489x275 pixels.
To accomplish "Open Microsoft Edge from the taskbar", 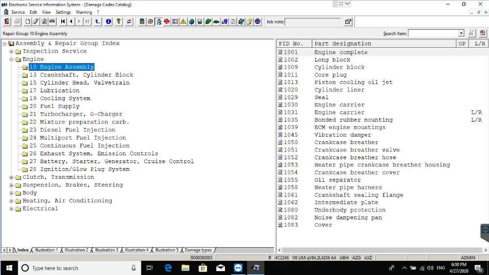I will coord(168,268).
